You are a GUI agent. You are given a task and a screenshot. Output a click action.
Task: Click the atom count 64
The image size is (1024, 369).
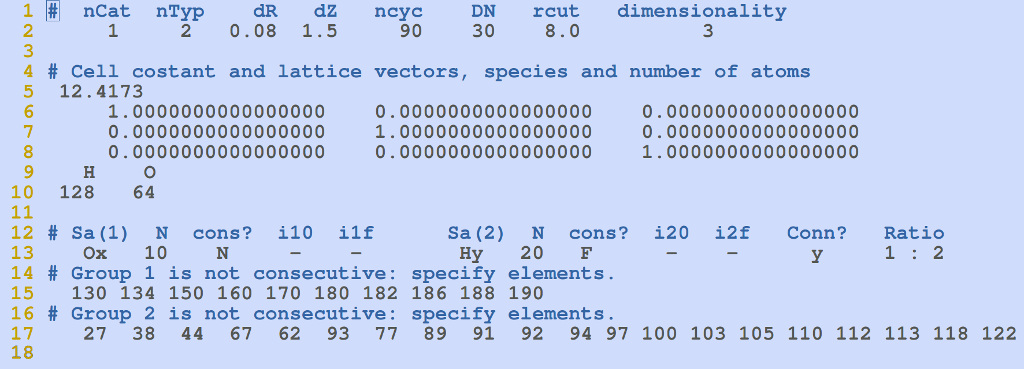(144, 193)
